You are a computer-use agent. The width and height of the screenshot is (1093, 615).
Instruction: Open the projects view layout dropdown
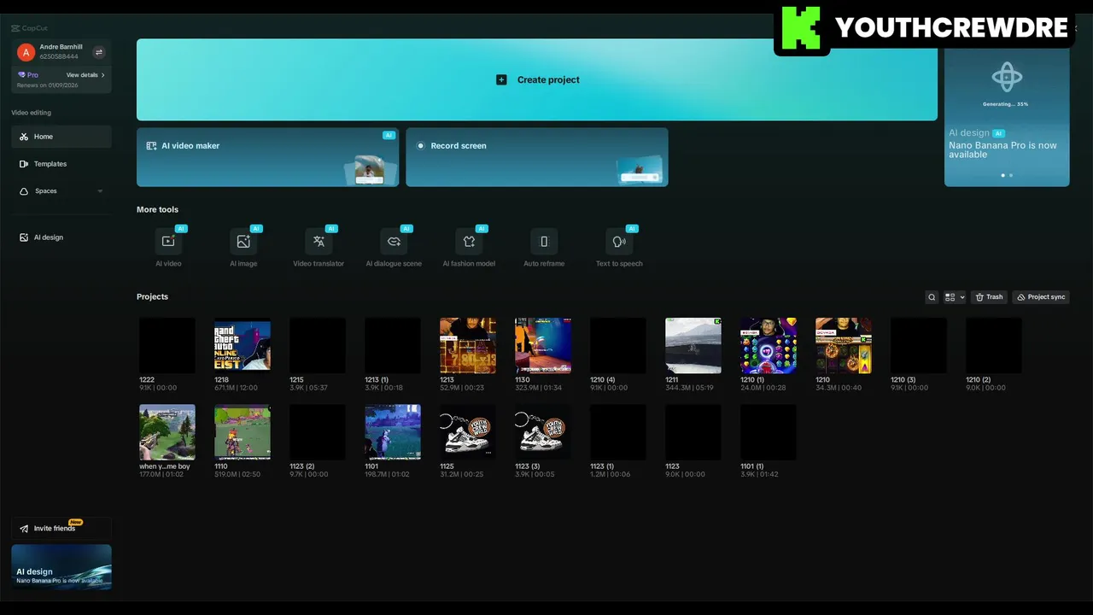pyautogui.click(x=955, y=297)
